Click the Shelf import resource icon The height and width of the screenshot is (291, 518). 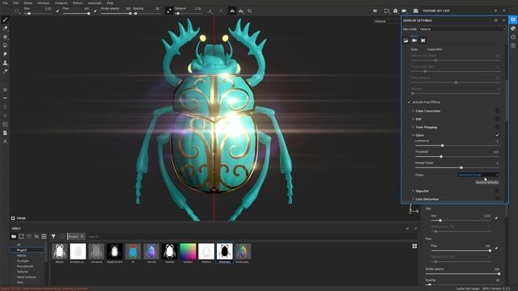tap(44, 236)
